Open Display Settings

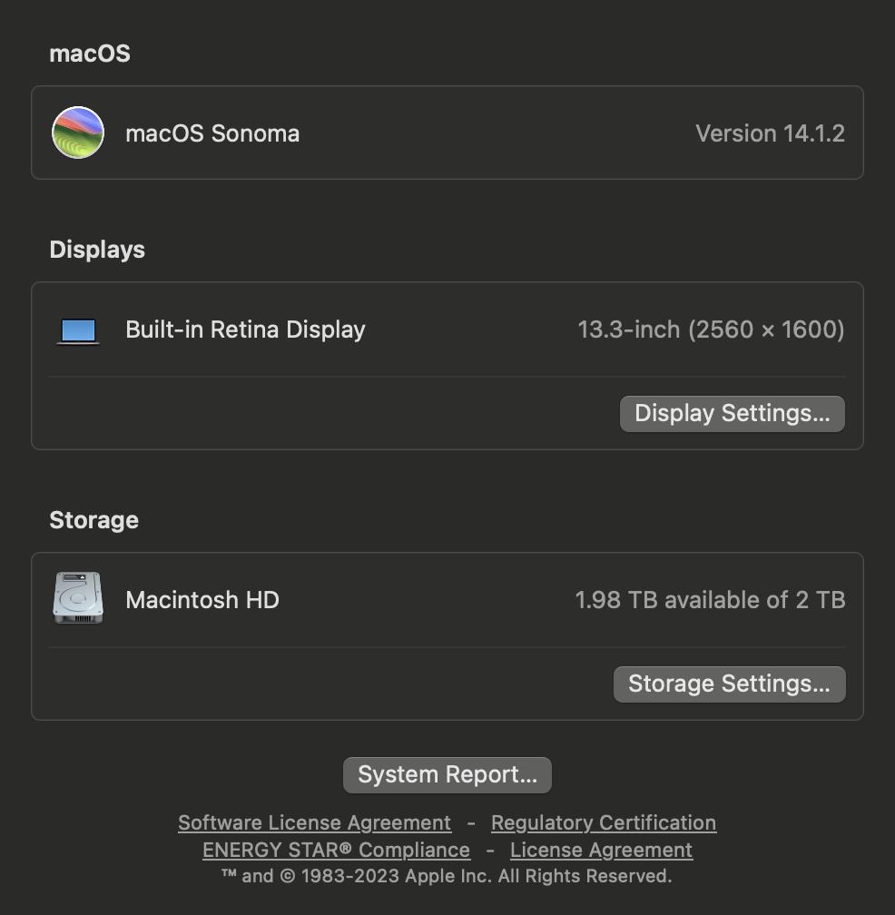(x=733, y=414)
